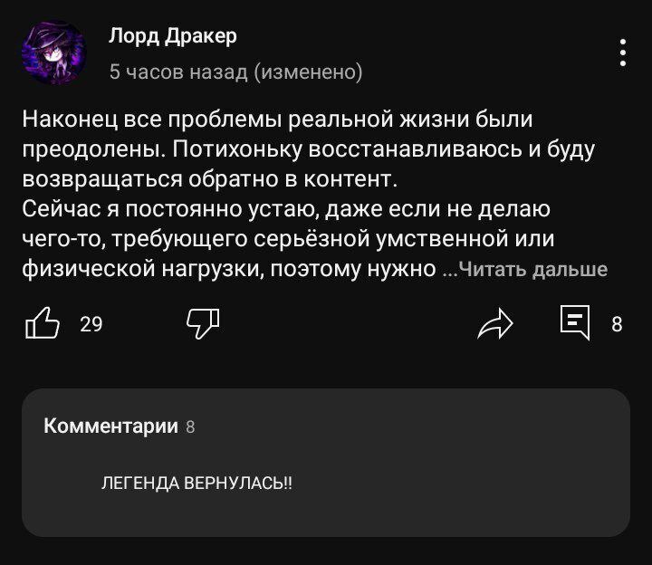The height and width of the screenshot is (565, 652).
Task: Dislike the post with thumbs down
Action: tap(202, 322)
